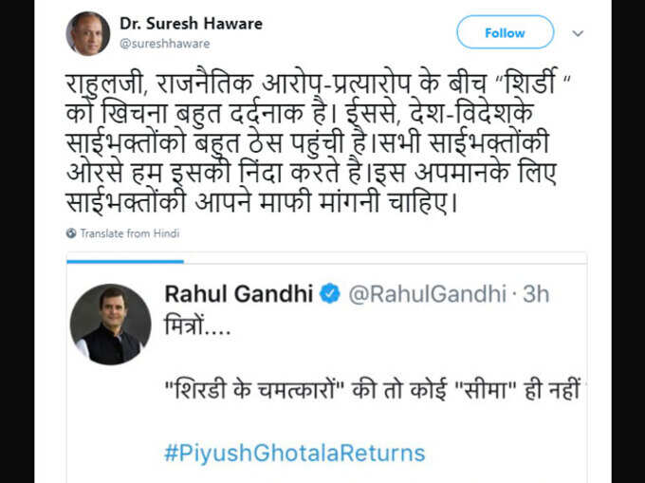Click the Follow button

[506, 32]
